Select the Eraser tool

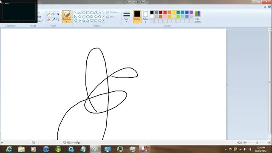click(48, 20)
